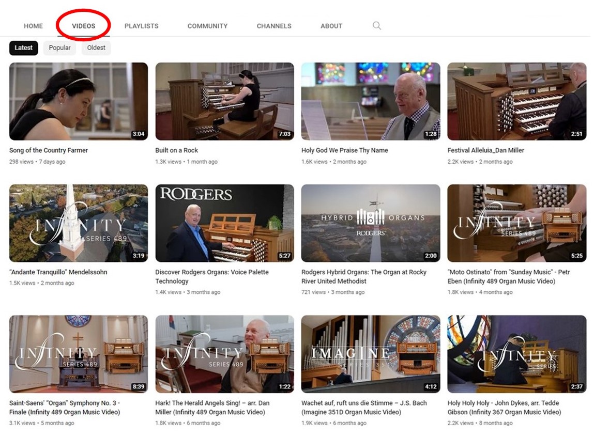Open the Moto Ostinato video thumbnail
Image resolution: width=594 pixels, height=438 pixels.
click(x=517, y=223)
